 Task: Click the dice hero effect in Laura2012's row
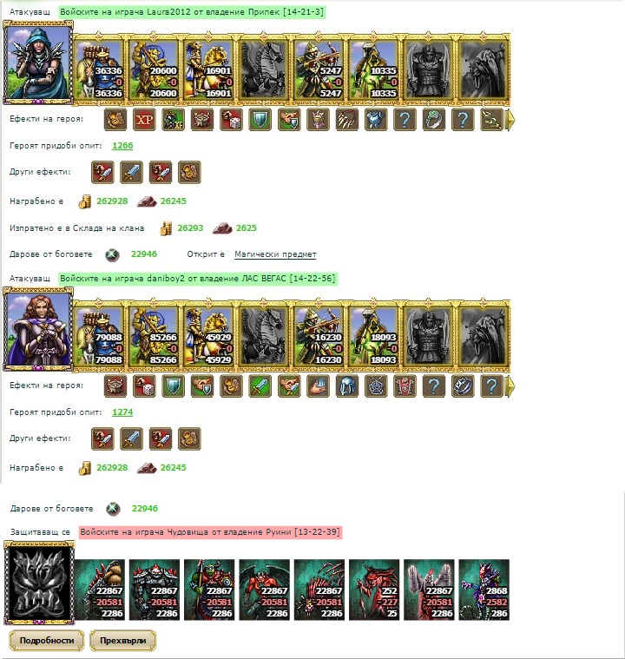pyautogui.click(x=231, y=120)
